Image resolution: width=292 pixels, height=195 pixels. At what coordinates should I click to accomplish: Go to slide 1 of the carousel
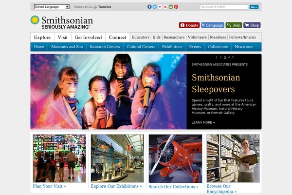(216, 58)
